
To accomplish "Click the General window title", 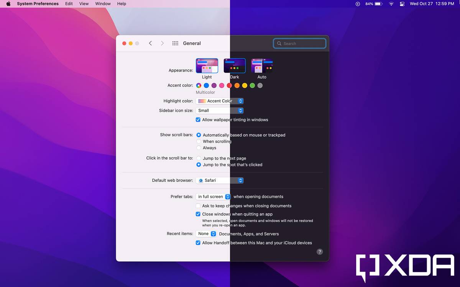I will [192, 43].
